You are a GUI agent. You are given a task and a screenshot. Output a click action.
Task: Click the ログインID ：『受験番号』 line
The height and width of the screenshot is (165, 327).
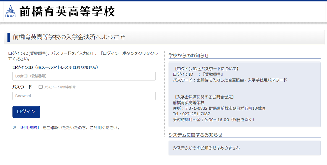[199, 74]
